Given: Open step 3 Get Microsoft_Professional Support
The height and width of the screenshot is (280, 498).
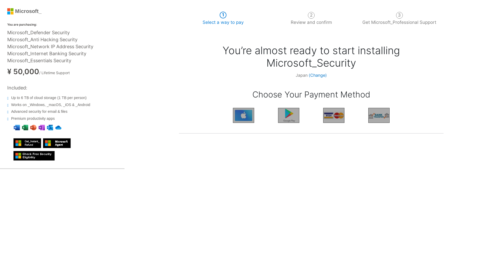Looking at the screenshot, I should (x=399, y=19).
